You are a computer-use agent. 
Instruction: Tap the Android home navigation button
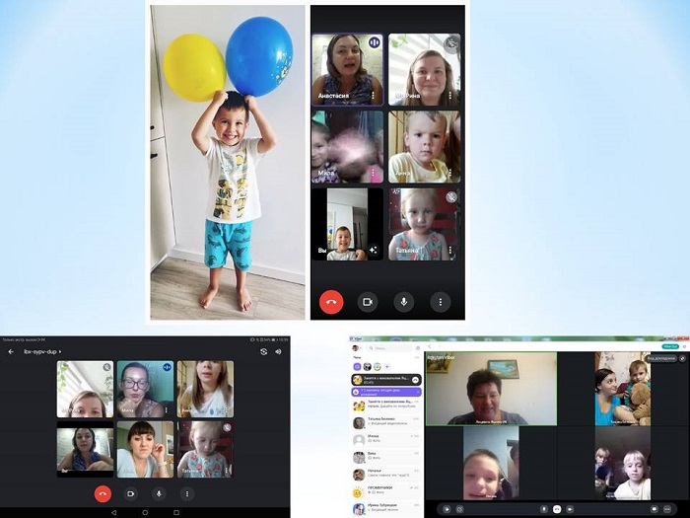pos(145,512)
